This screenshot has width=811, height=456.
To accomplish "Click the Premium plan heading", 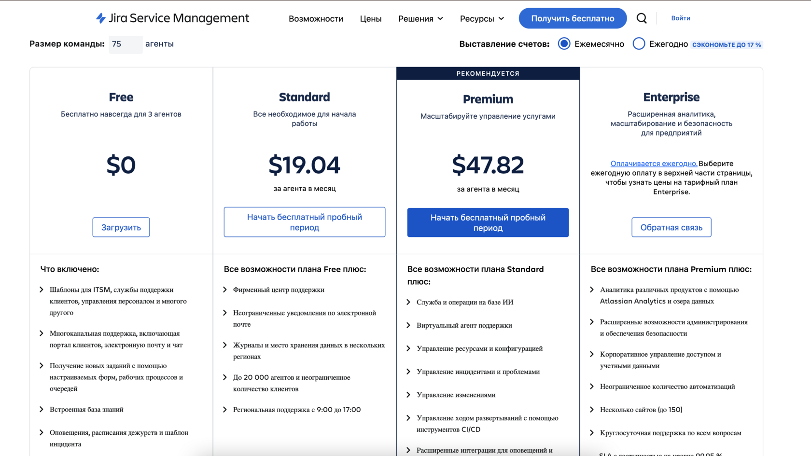I will 488,99.
